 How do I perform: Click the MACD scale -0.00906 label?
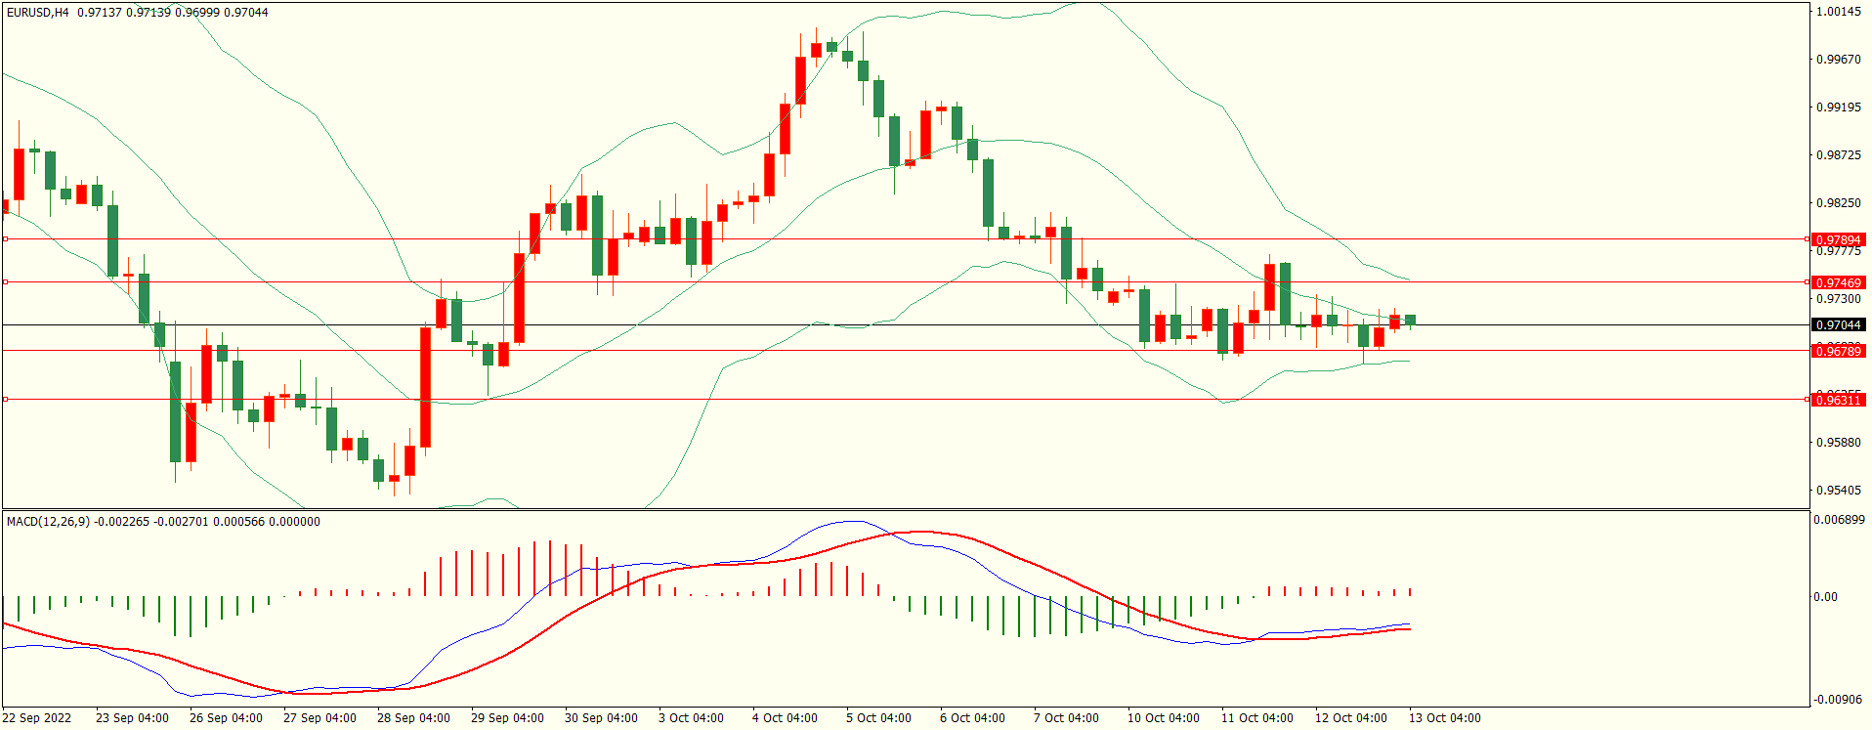tap(1839, 700)
